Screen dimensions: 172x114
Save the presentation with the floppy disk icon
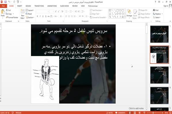(5, 2)
